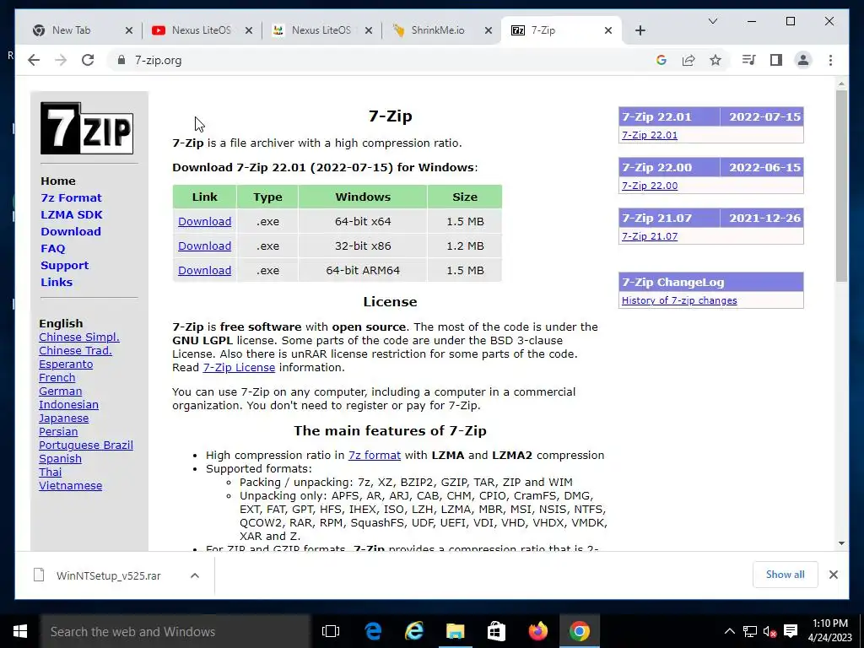Click Show all downloads button

tap(786, 575)
